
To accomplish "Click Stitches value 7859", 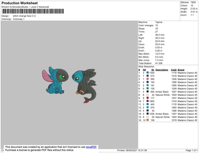I will (193, 2).
